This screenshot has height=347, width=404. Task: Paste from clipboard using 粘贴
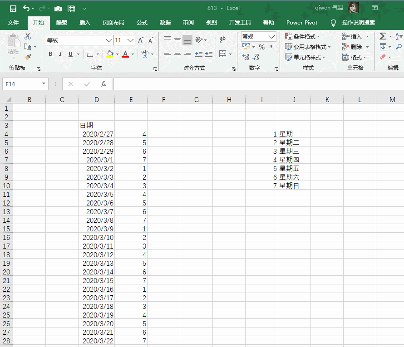point(13,44)
